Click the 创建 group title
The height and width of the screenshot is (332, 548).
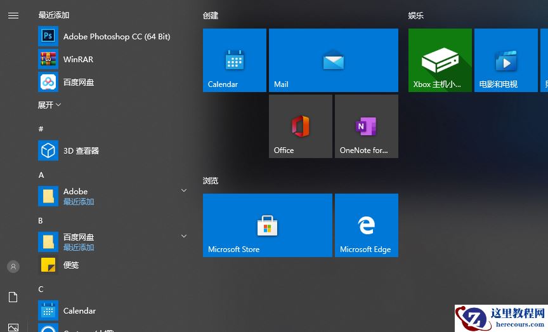211,16
